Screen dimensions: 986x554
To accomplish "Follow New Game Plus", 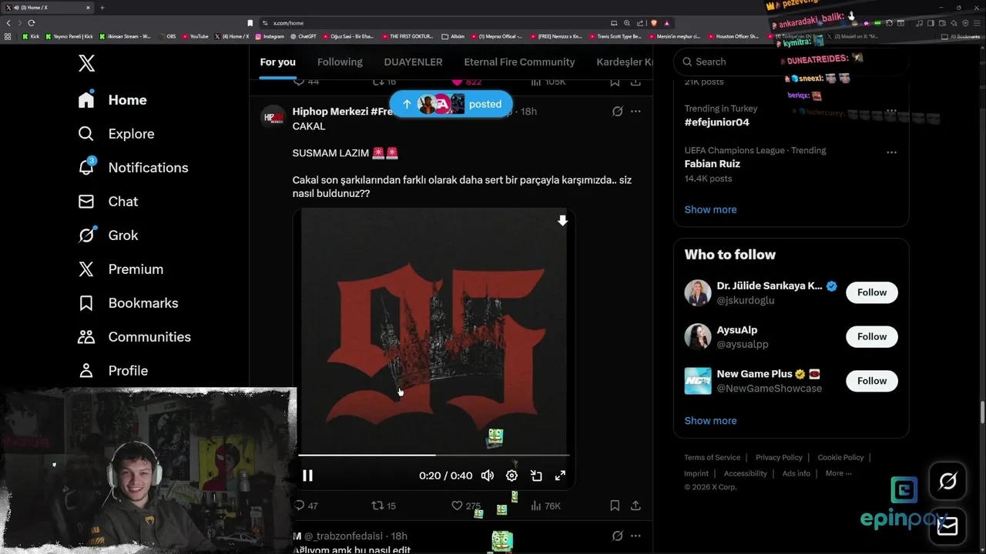I will tap(872, 381).
